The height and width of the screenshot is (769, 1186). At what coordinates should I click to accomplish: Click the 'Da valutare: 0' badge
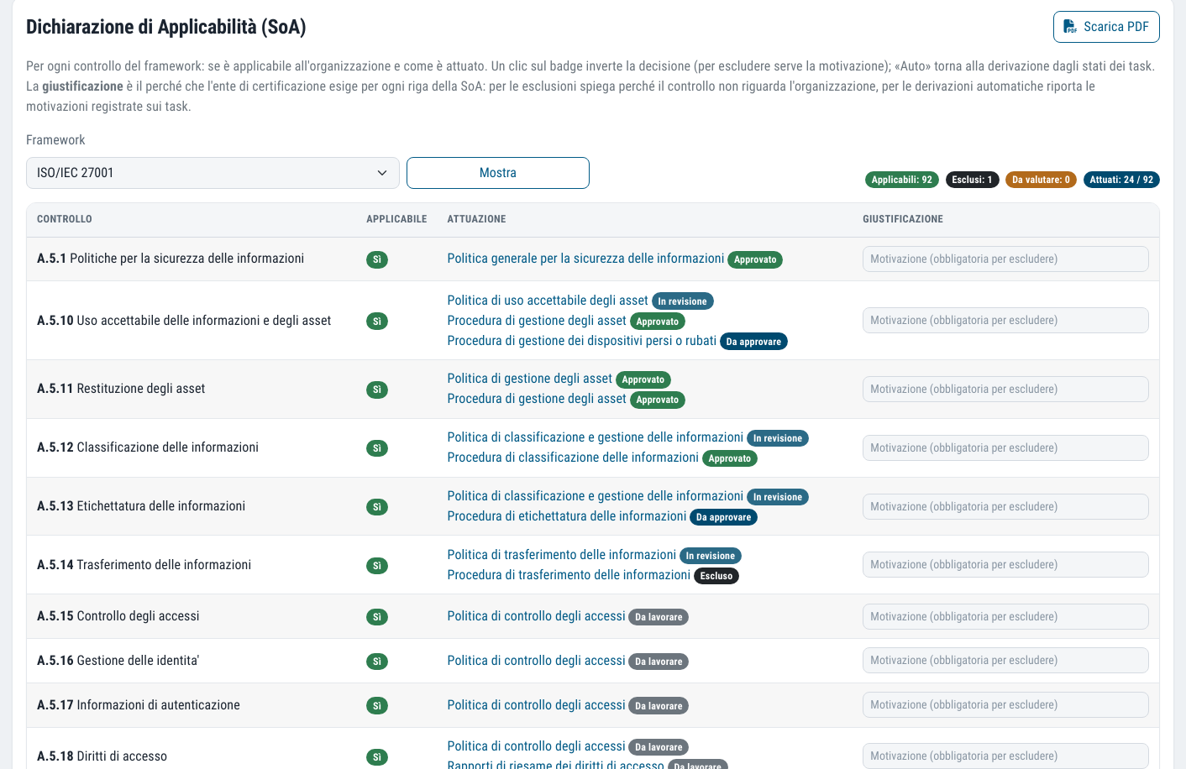1041,180
